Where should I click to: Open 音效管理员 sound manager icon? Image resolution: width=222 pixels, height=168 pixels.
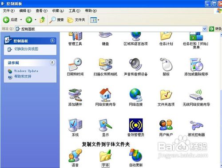pos(136,125)
